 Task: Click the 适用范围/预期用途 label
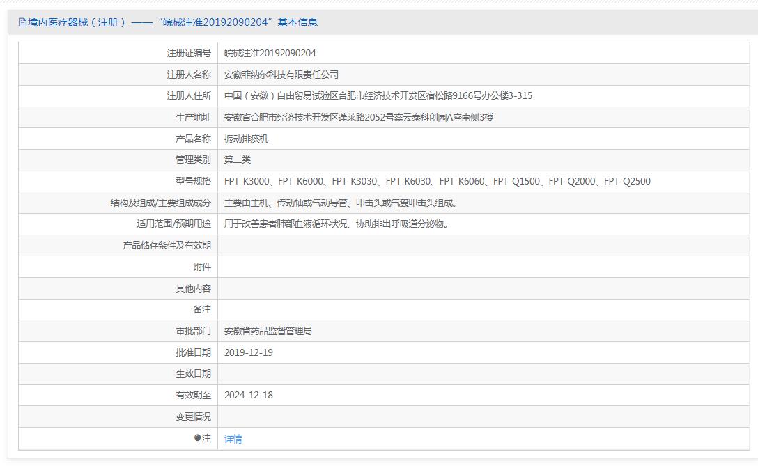click(x=174, y=224)
